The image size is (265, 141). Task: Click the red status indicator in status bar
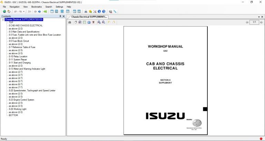click(261, 139)
